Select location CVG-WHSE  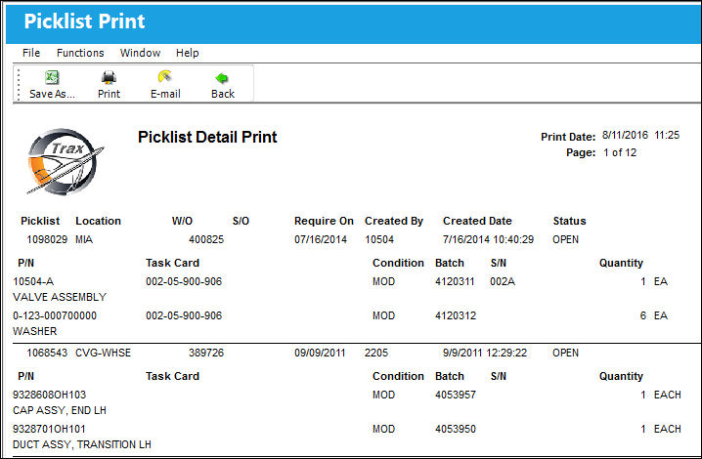(103, 353)
